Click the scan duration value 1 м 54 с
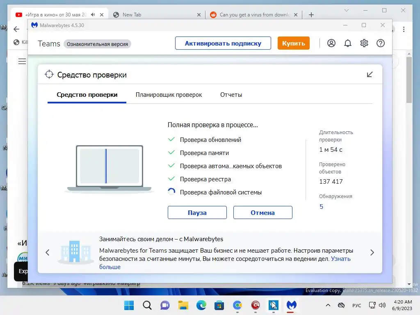The image size is (420, 315). 331,150
